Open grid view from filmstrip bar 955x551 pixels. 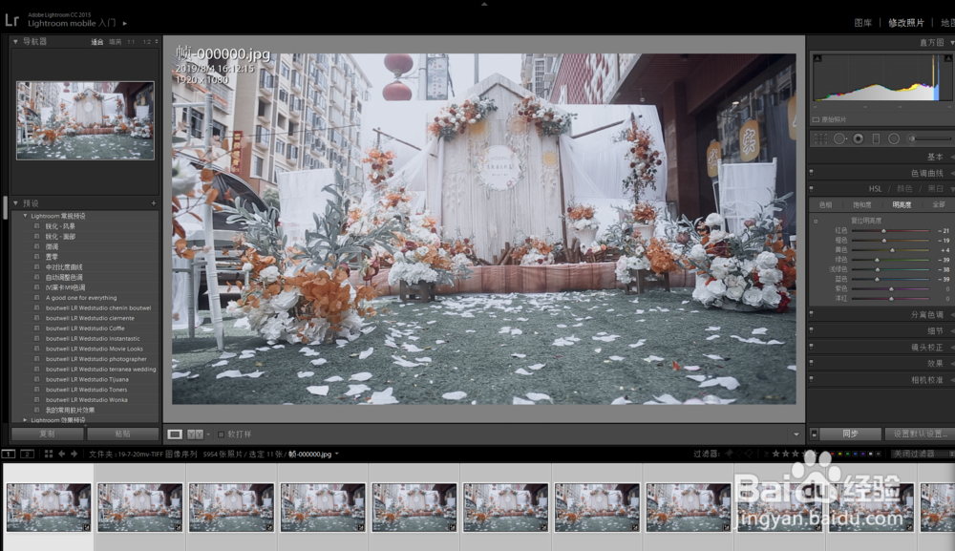(x=48, y=455)
